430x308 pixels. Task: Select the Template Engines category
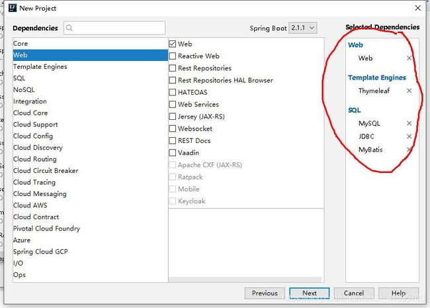tap(90, 67)
